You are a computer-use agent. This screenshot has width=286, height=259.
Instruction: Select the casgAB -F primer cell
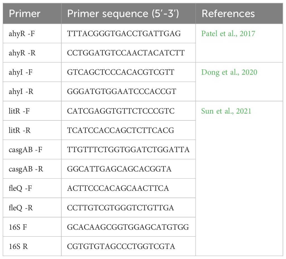(32, 150)
